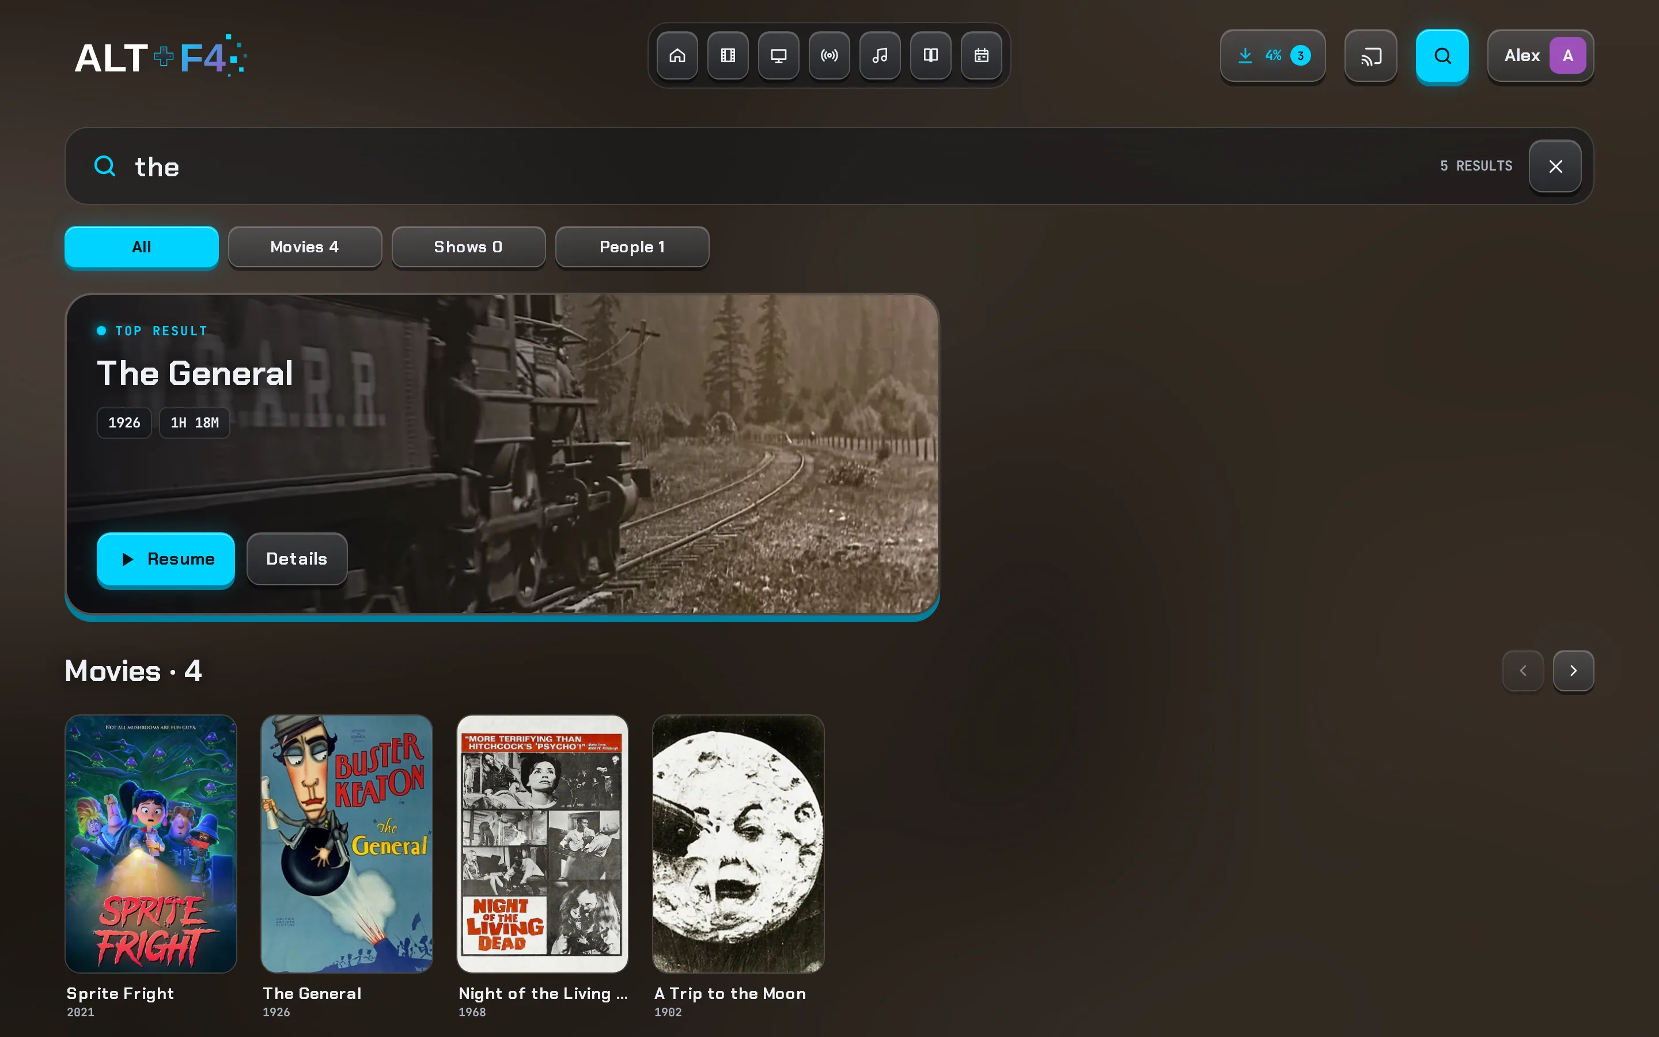Open the Calendar schedule icon

982,55
